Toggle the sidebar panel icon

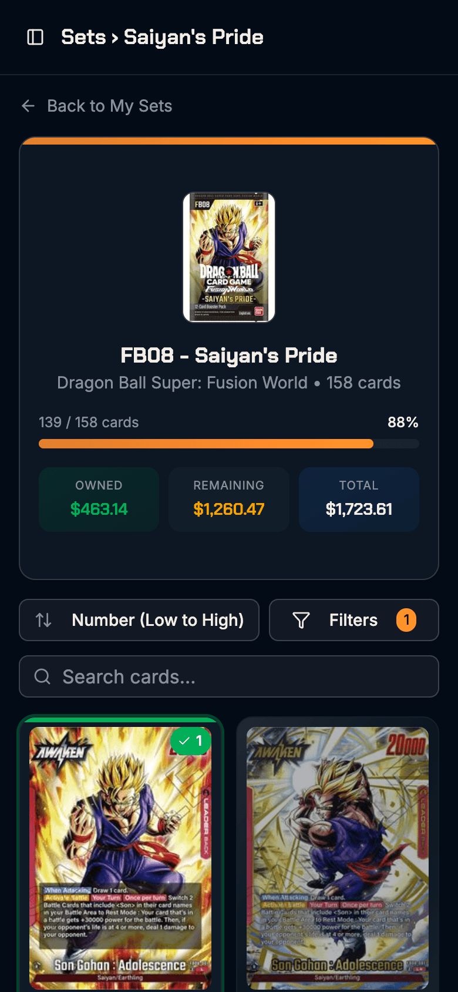pos(35,37)
